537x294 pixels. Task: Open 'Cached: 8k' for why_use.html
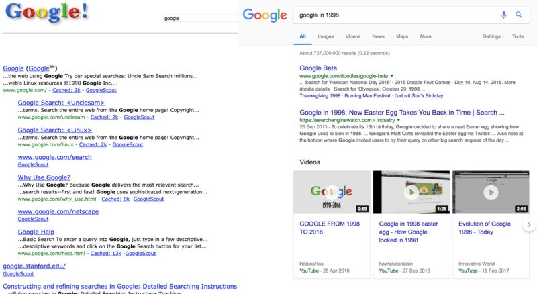tap(115, 199)
